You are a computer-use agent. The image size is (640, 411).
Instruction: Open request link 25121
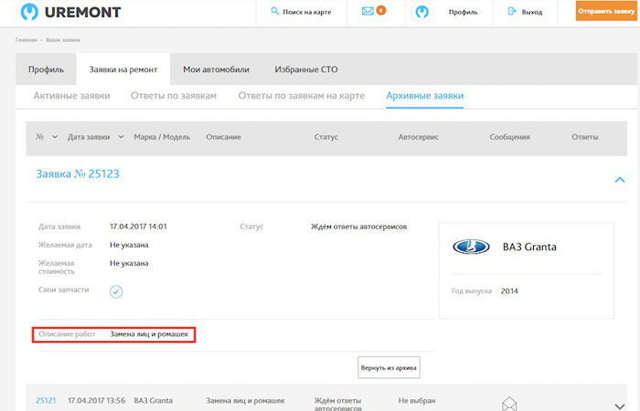46,400
